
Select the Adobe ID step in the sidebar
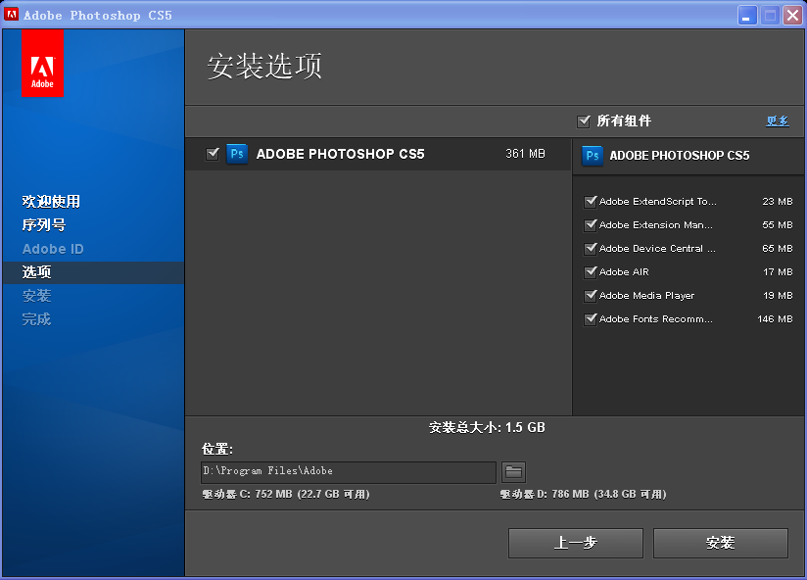53,249
